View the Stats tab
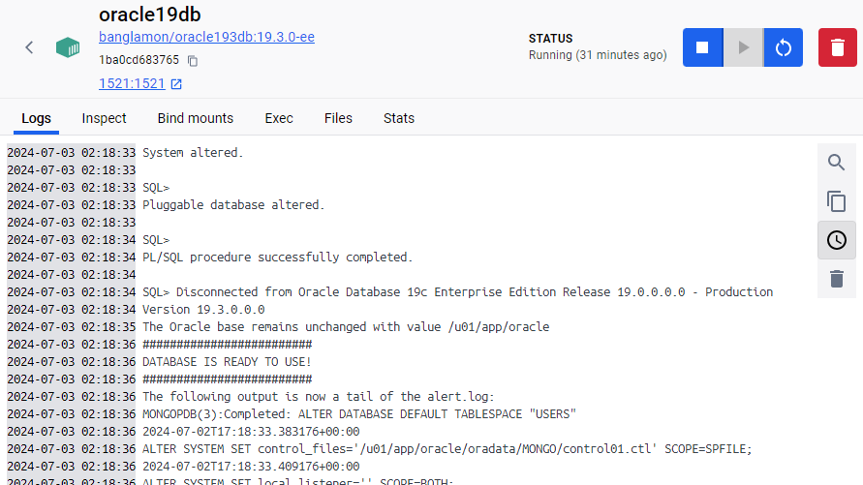Image resolution: width=863 pixels, height=485 pixels. [399, 118]
